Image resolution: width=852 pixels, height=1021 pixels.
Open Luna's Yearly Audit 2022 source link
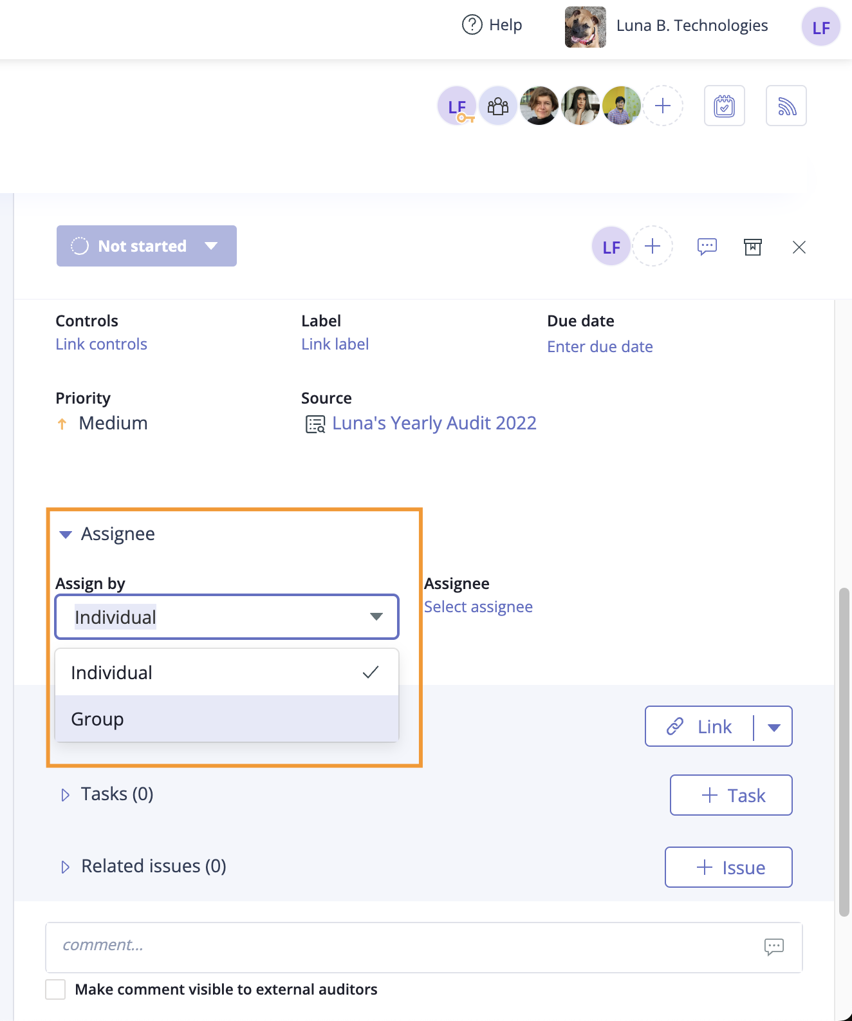(x=434, y=423)
